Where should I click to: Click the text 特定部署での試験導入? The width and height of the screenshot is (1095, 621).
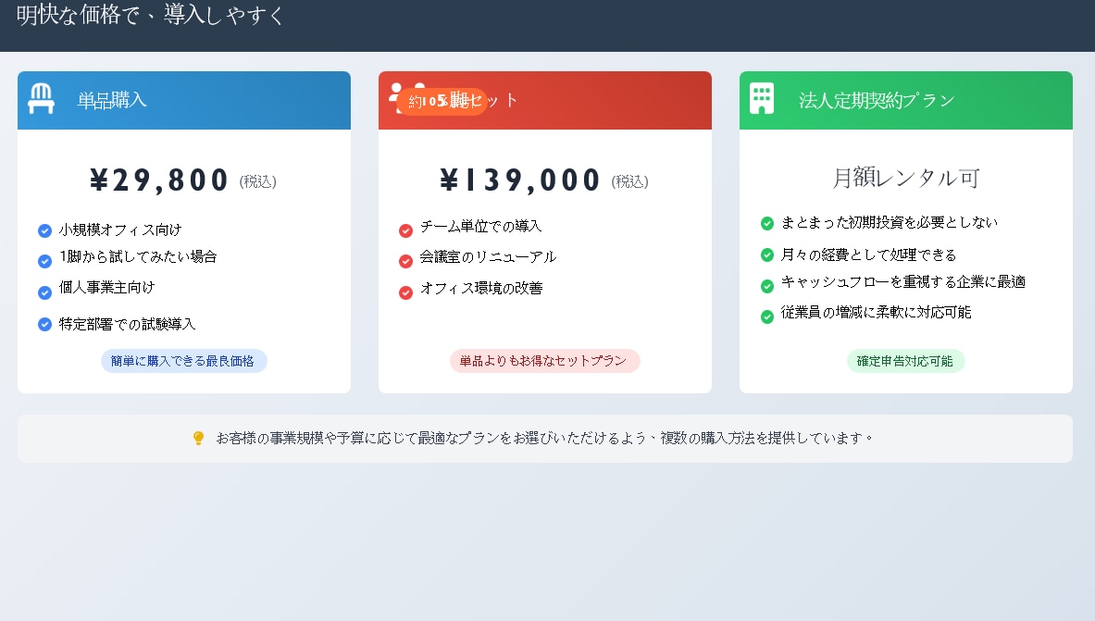click(x=127, y=324)
